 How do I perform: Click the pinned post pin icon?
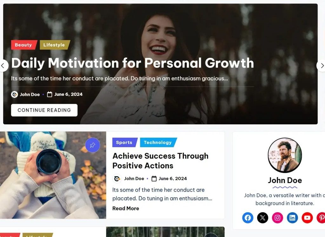tap(92, 145)
